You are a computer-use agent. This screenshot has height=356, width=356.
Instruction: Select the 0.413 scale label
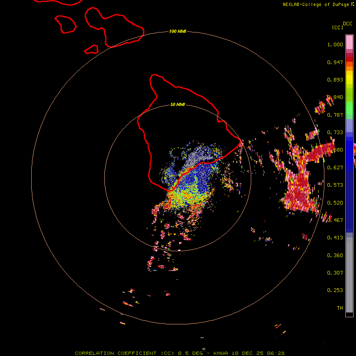[335, 238]
